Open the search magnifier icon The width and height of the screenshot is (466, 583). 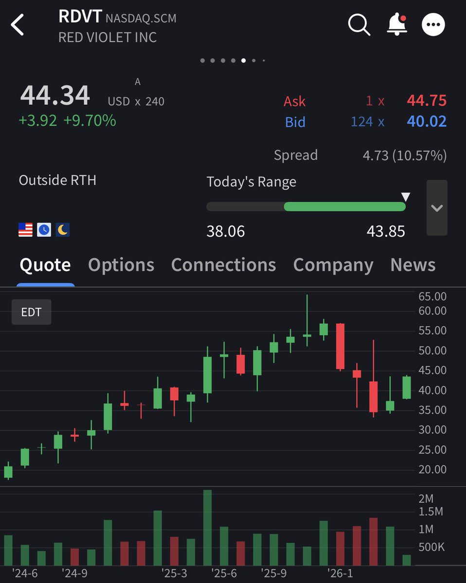click(x=359, y=25)
